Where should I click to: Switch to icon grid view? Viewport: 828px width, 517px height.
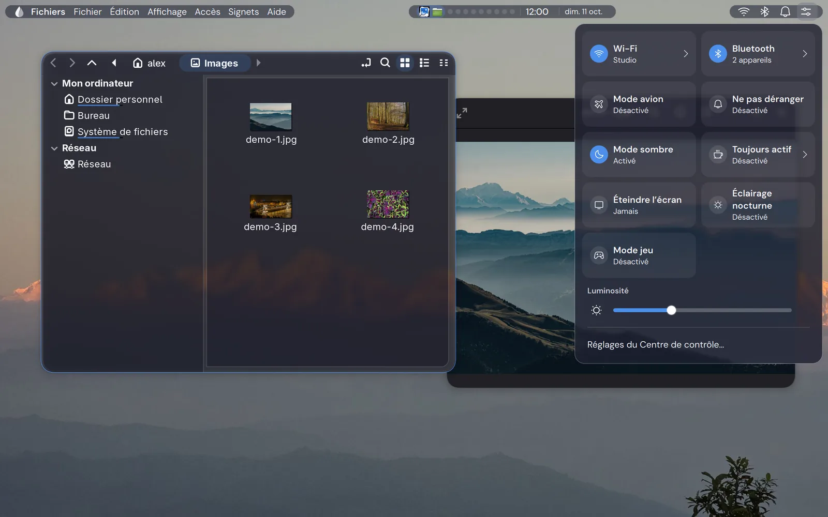tap(405, 63)
